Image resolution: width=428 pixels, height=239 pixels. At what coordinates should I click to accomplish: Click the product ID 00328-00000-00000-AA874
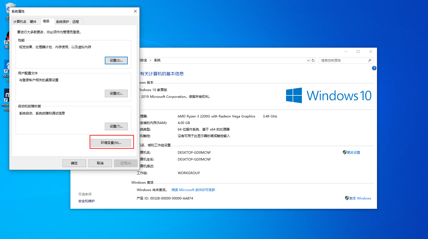tap(171, 198)
